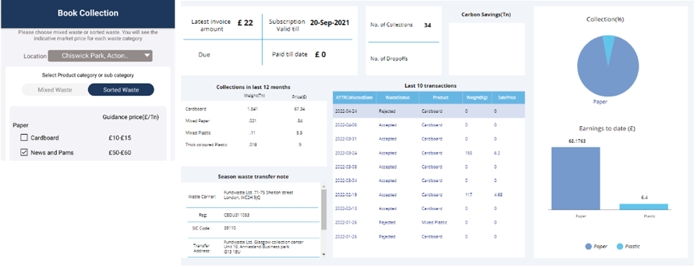This screenshot has height=267, width=696.
Task: Click the dropdown arrow beside Chiswick Park
Action: [x=147, y=56]
